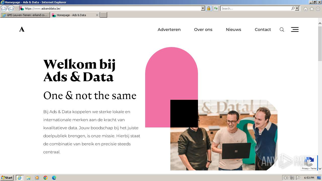The height and width of the screenshot is (181, 322).
Task: Click the security lock icon in address bar
Action: click(x=209, y=8)
